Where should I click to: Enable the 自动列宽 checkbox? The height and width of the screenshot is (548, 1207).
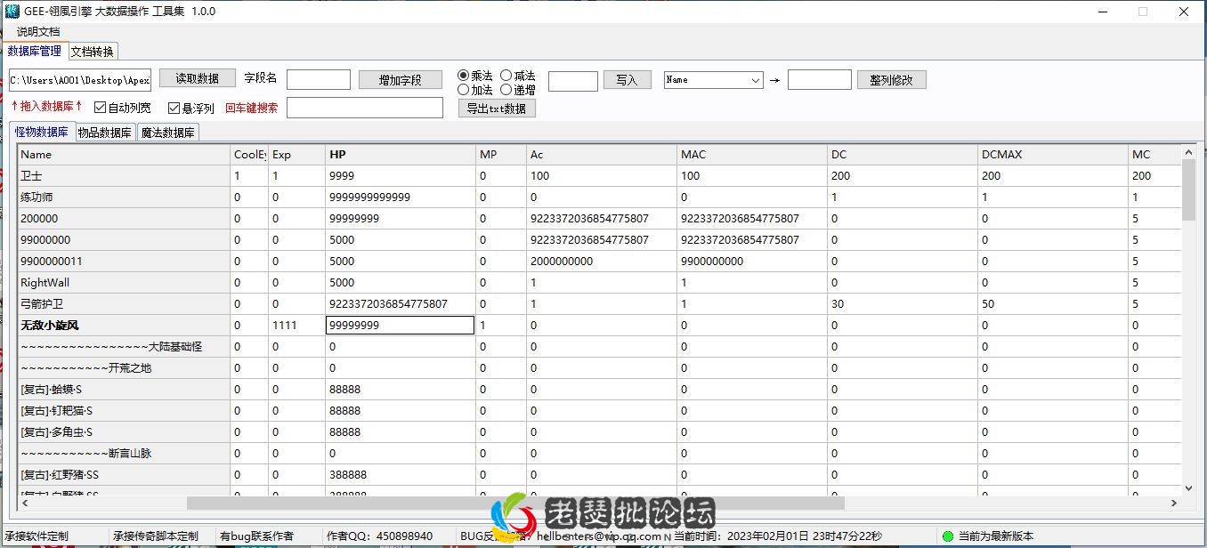(100, 108)
